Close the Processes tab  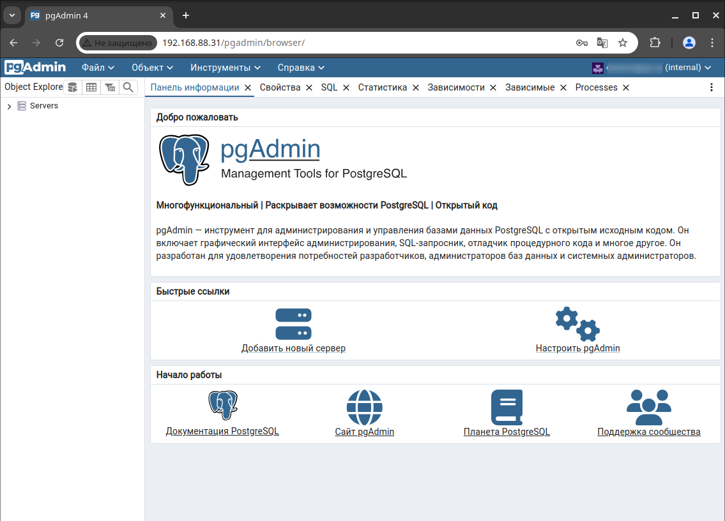[x=626, y=87]
